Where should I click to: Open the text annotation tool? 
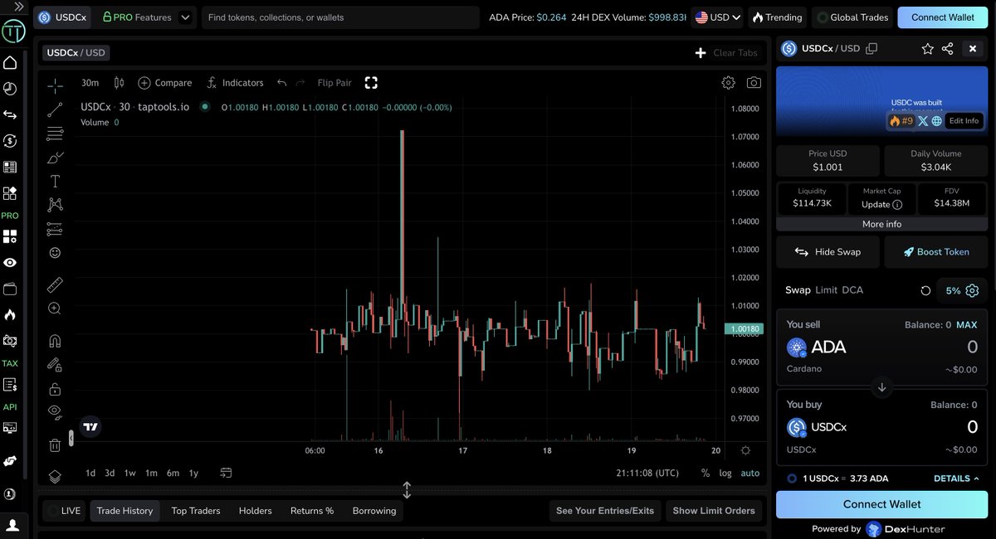point(55,181)
